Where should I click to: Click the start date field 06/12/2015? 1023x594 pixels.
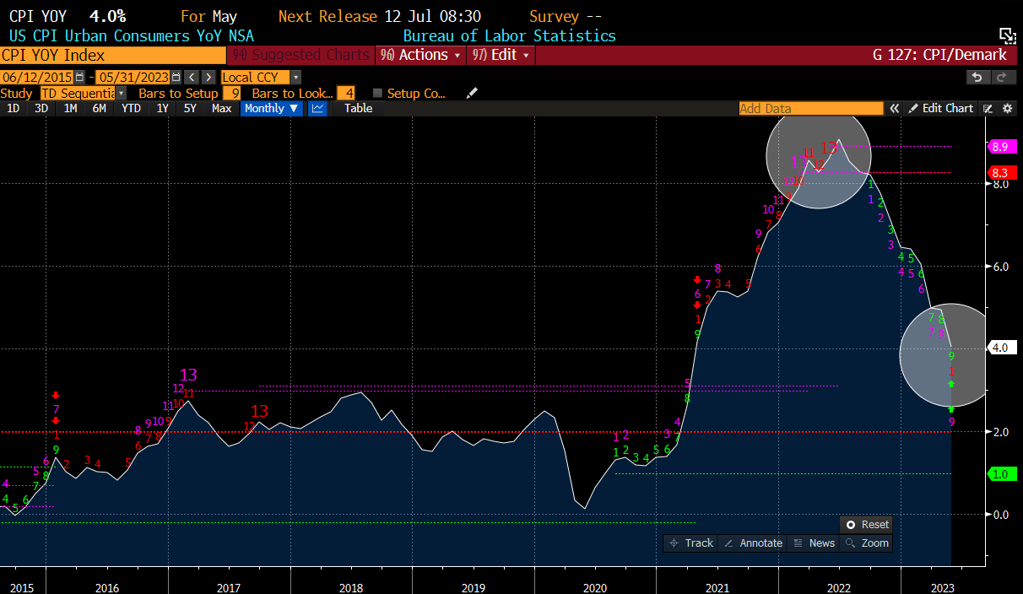pos(38,77)
